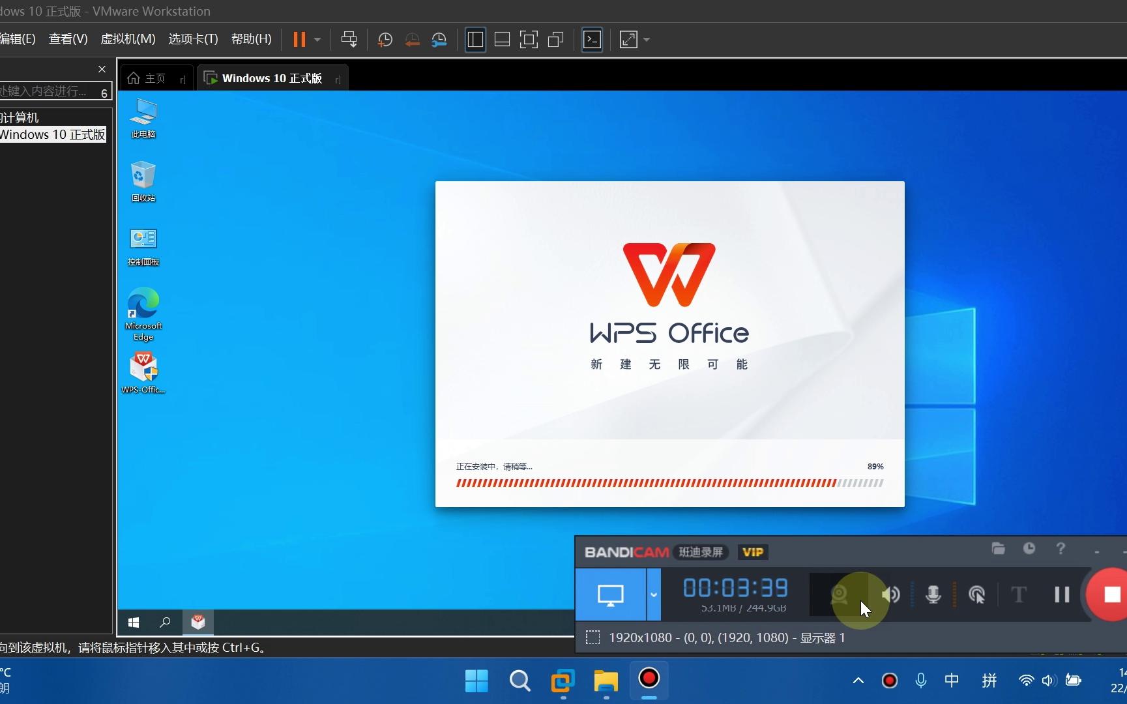Click Bandicam icon in host taskbar
1127x704 pixels.
tap(649, 679)
